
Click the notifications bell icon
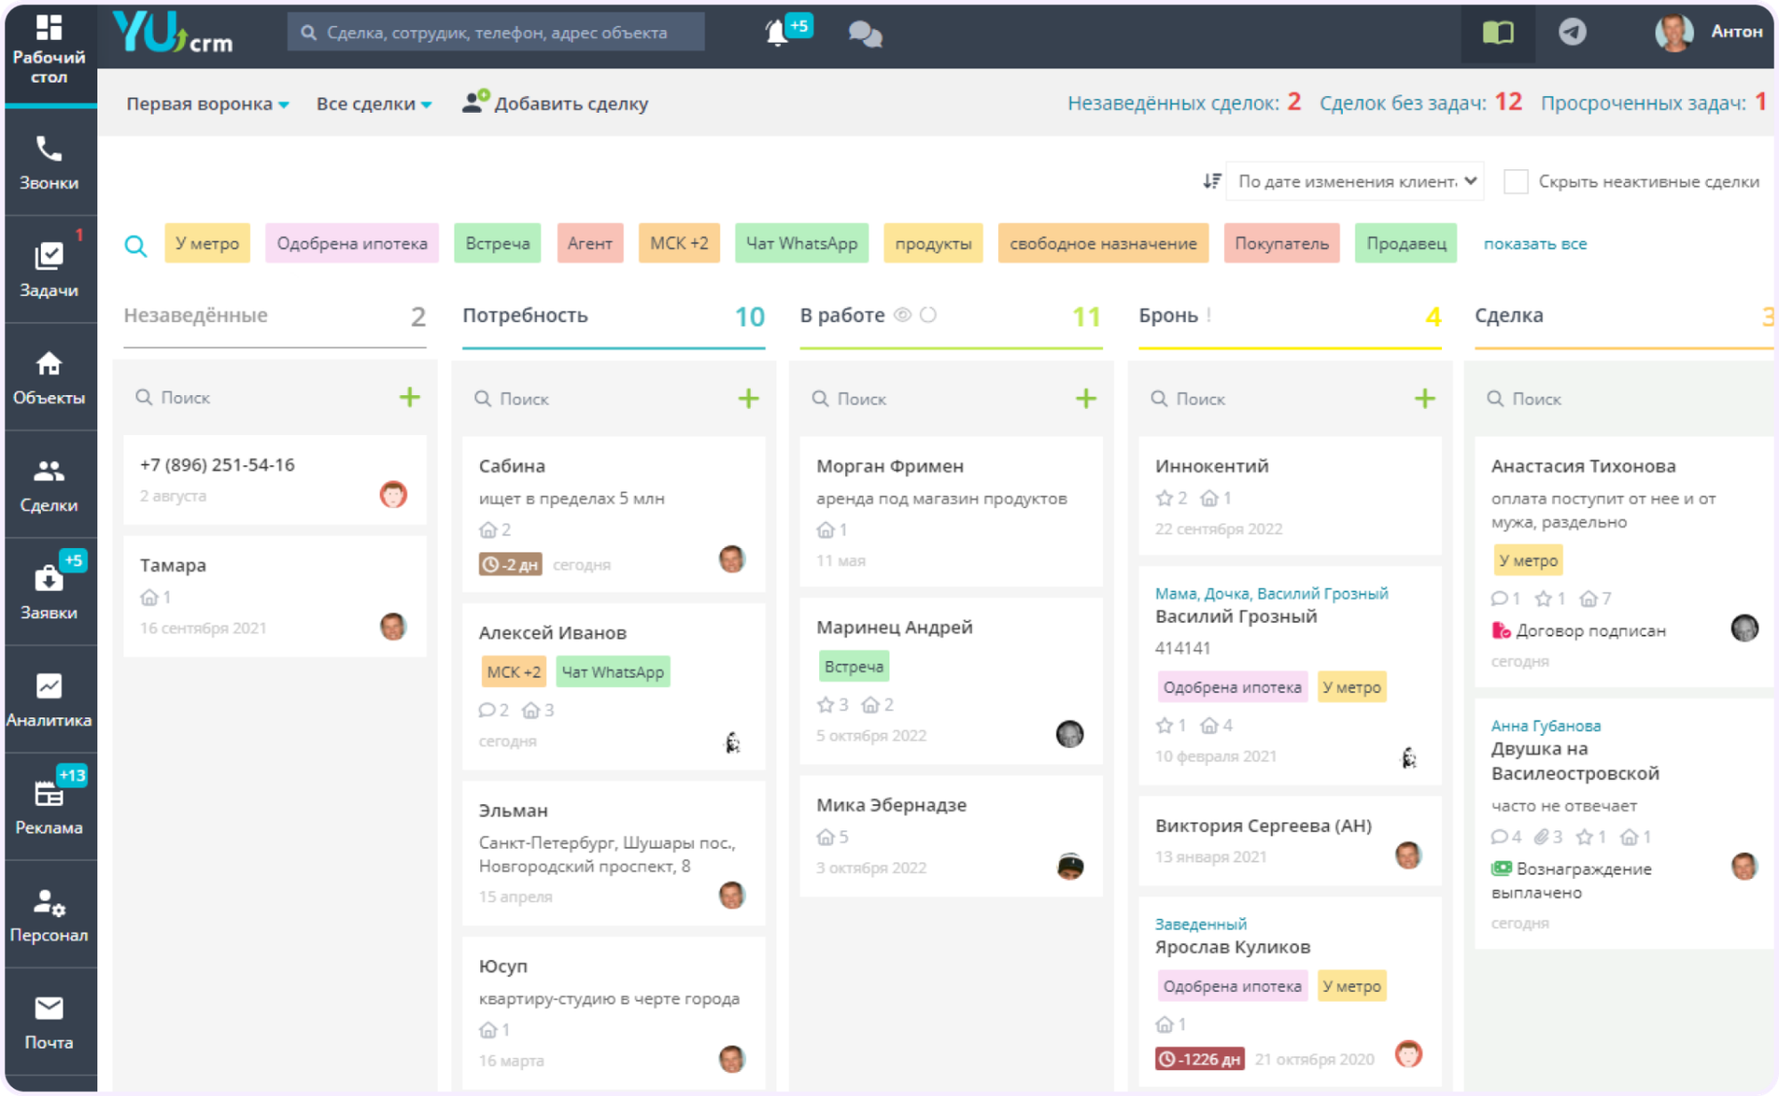point(777,33)
